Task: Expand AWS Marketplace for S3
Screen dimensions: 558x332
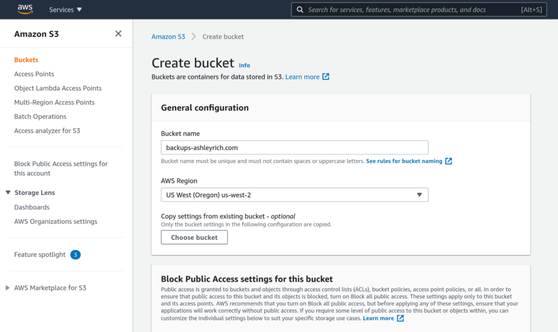Action: (x=8, y=287)
